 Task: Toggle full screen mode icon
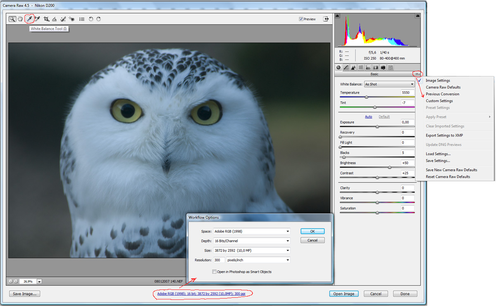point(327,19)
